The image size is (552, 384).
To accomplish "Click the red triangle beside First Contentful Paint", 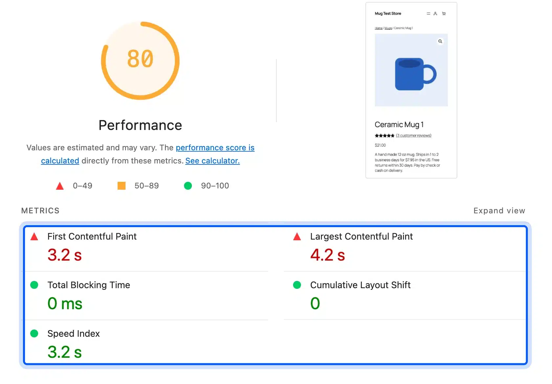I will point(34,237).
